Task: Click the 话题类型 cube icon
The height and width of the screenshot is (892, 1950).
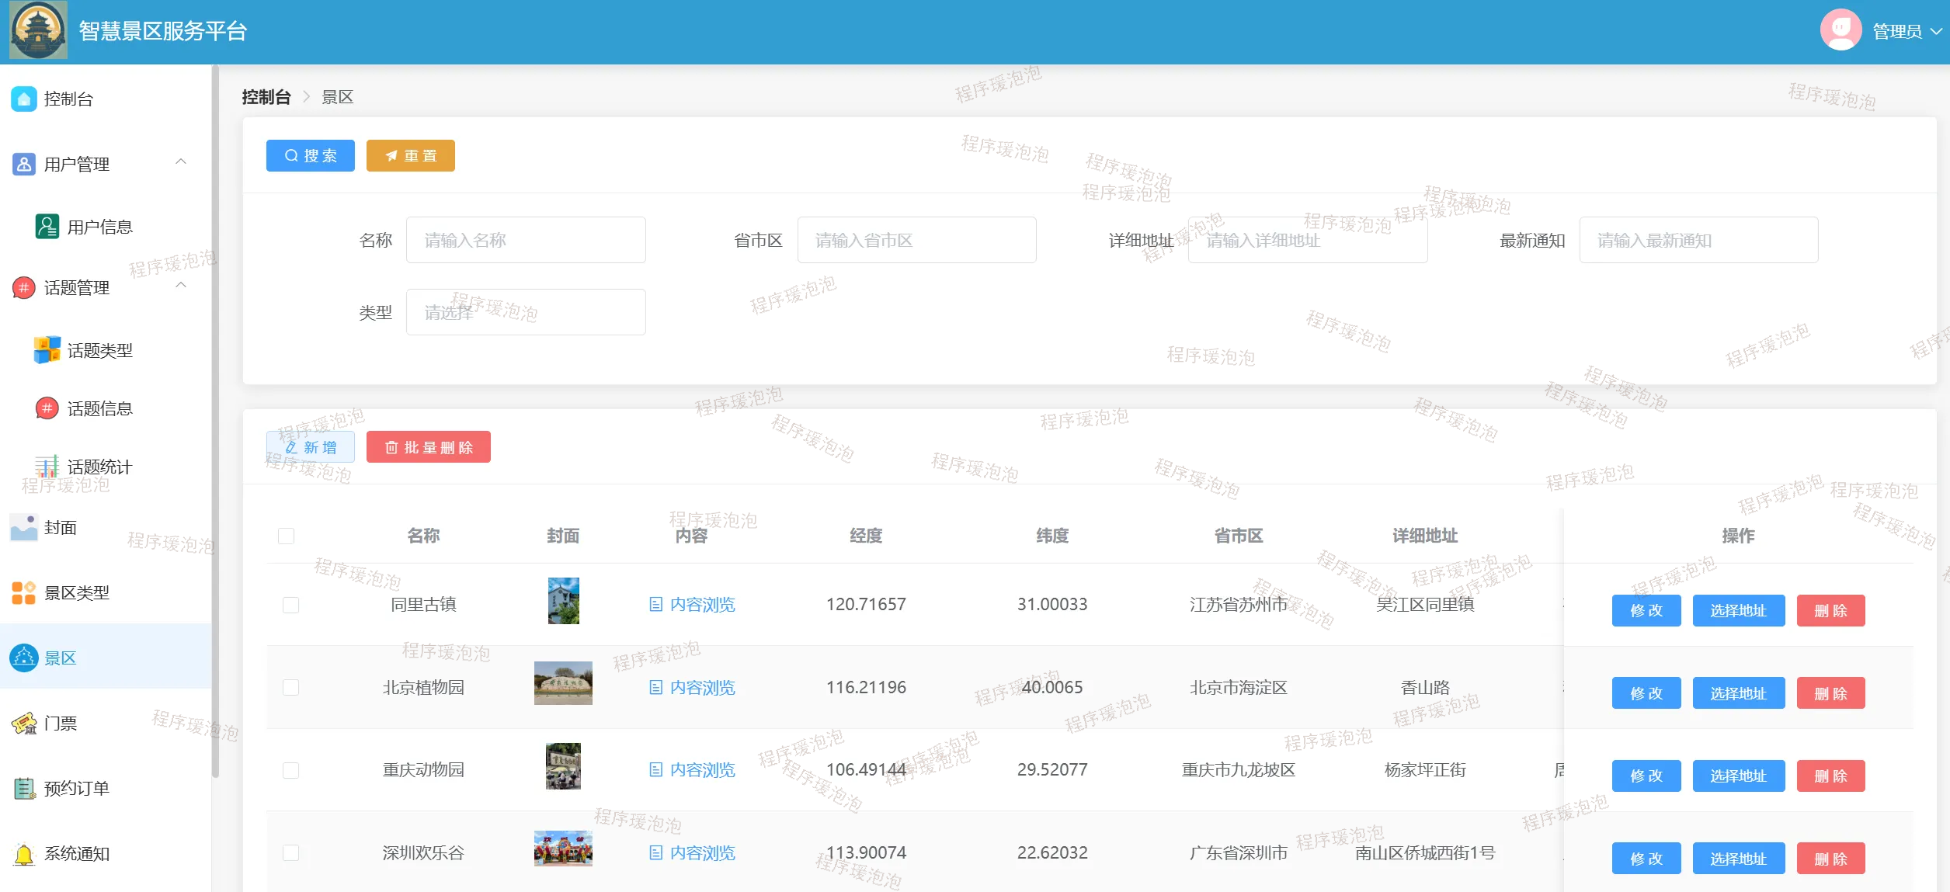Action: [x=47, y=350]
